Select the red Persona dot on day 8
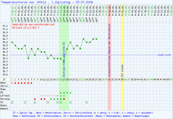Screen dimensions: 173x119 pyautogui.click(x=35, y=99)
